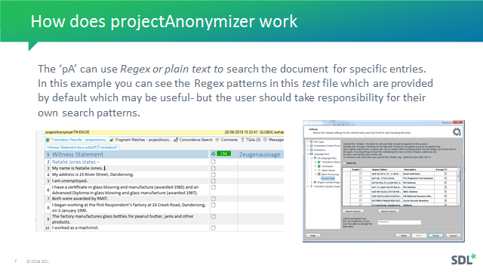This screenshot has width=483, height=272.
Task: Click the page status icon for 'I worked as a machinist' segment
Action: (x=214, y=228)
